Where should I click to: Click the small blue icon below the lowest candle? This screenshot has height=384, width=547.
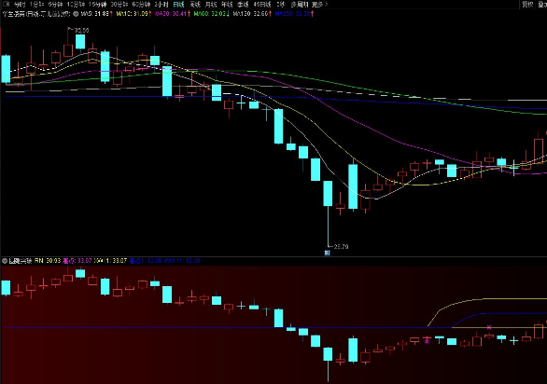click(x=328, y=253)
